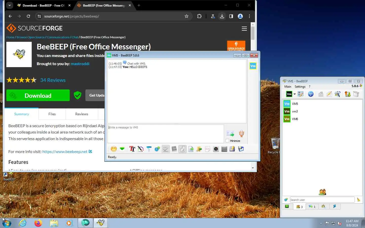
Task: Start voice message with microphone icon
Action: [241, 133]
